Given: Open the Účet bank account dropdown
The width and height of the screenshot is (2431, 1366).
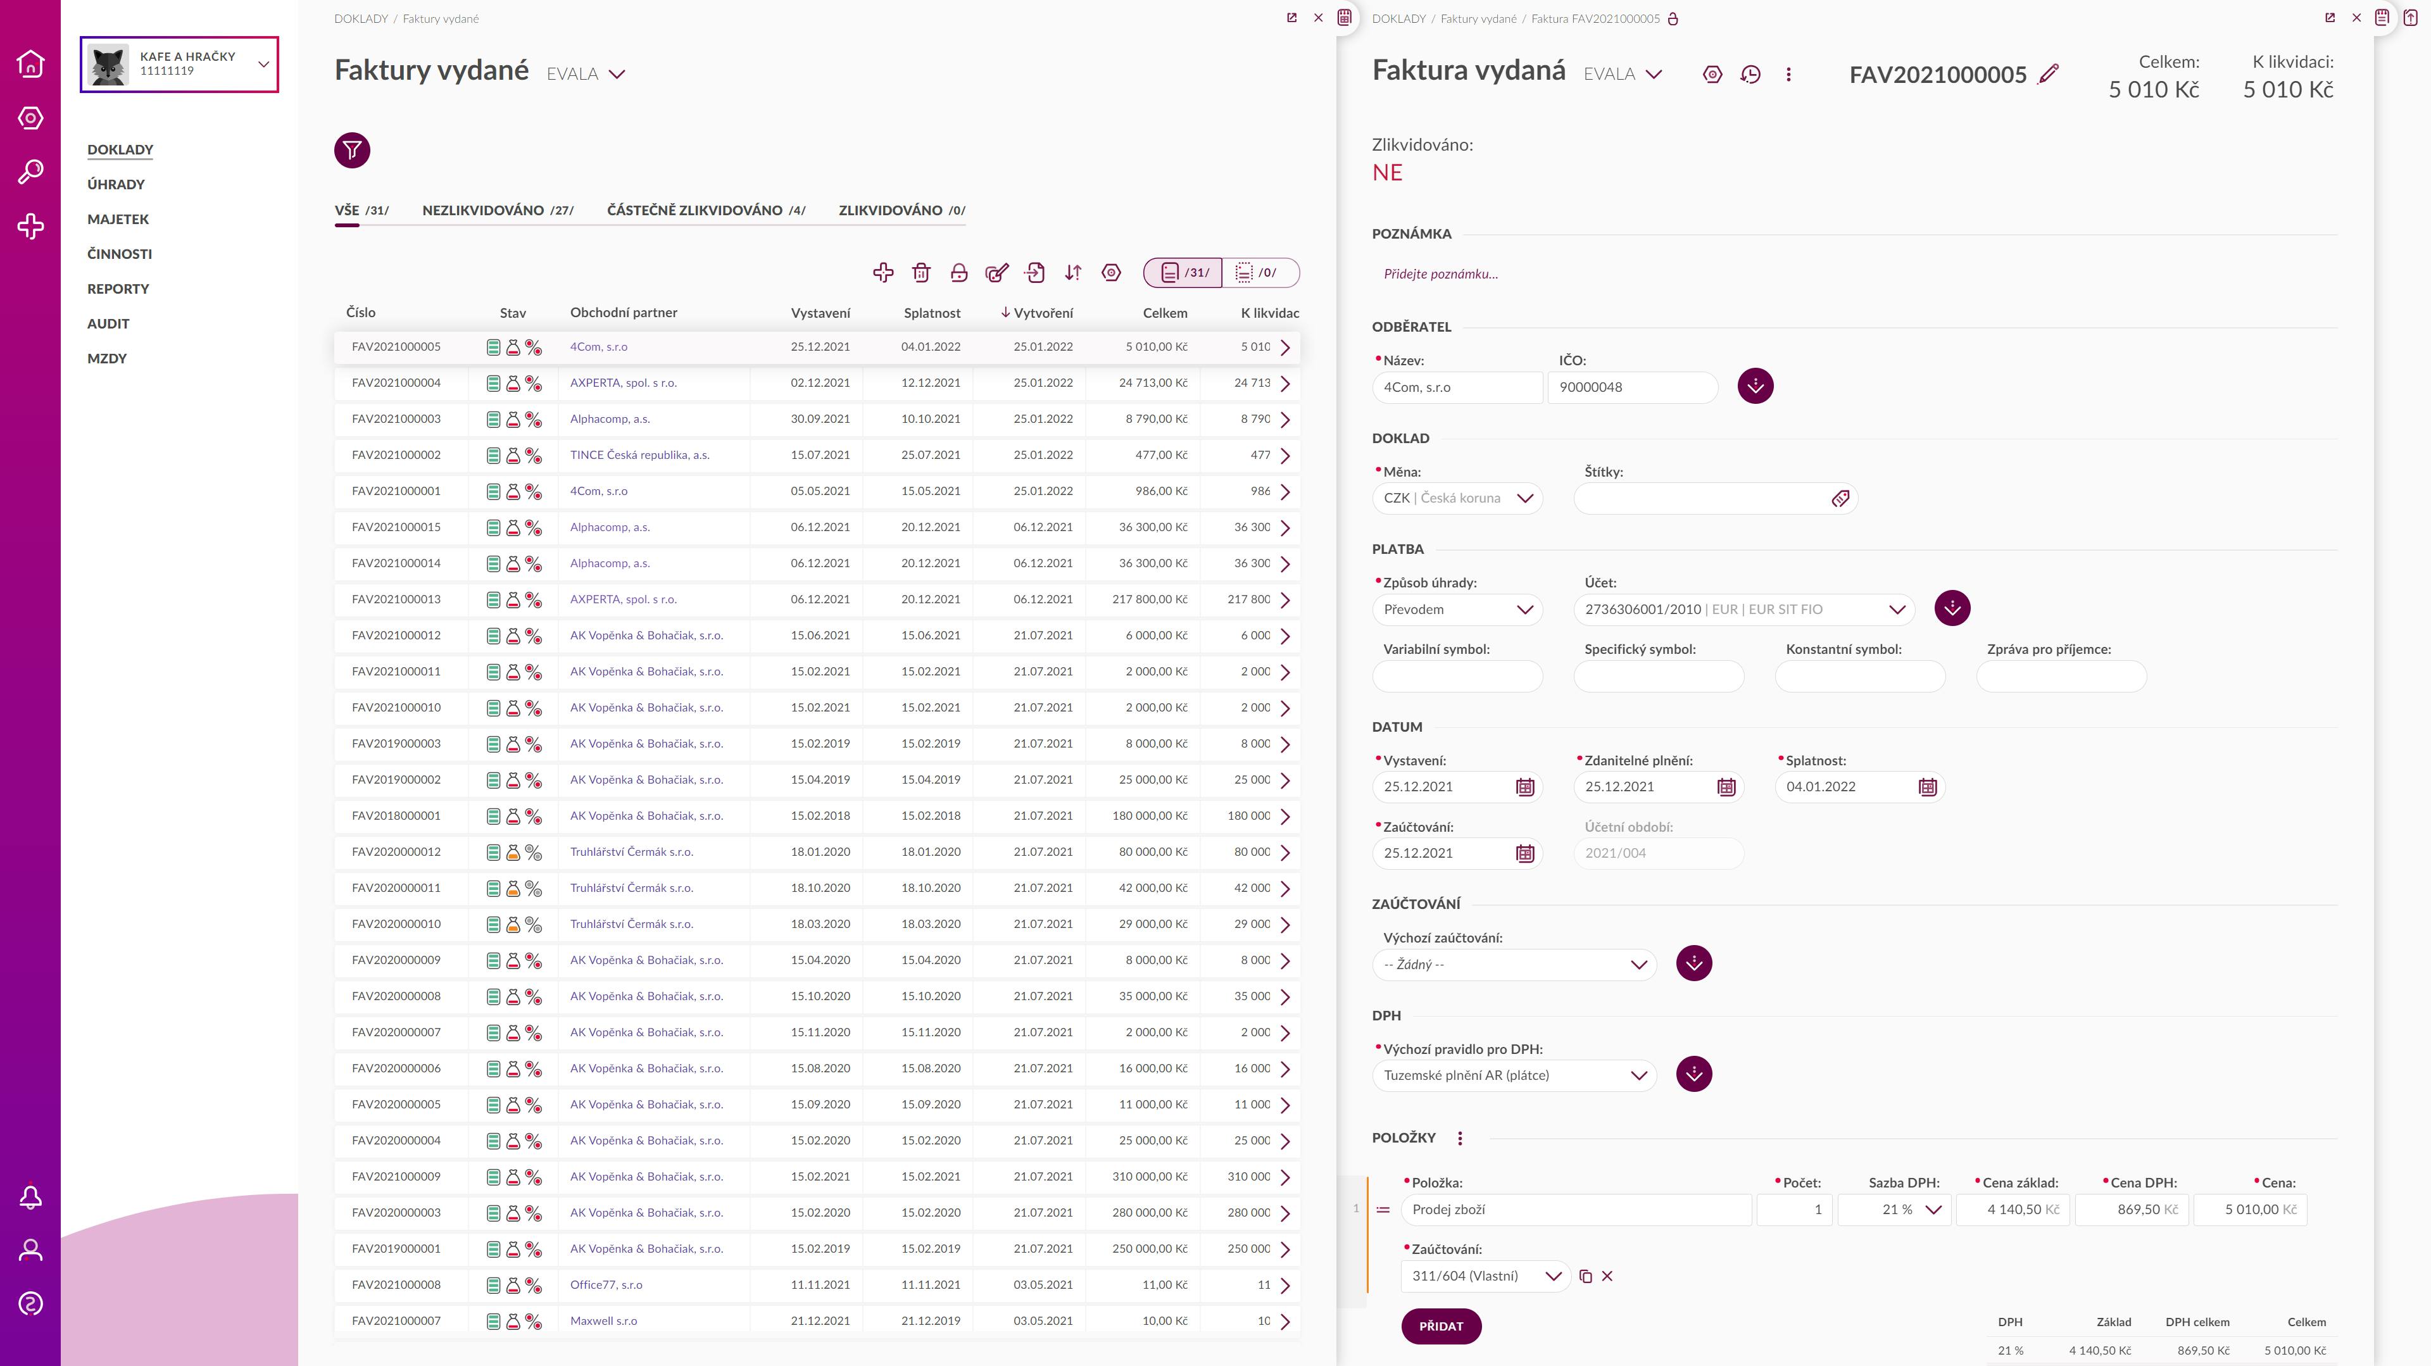Looking at the screenshot, I should point(1744,610).
